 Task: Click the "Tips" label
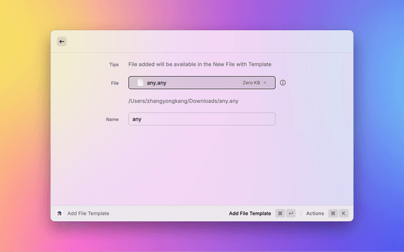click(x=114, y=64)
